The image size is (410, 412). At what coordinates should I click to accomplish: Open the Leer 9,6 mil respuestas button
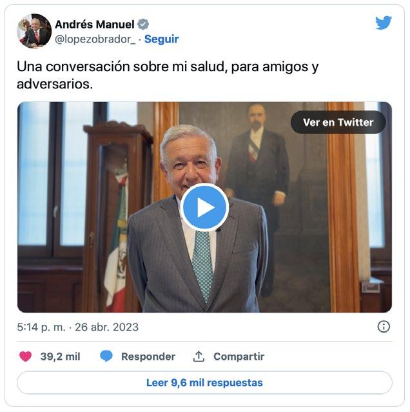204,382
